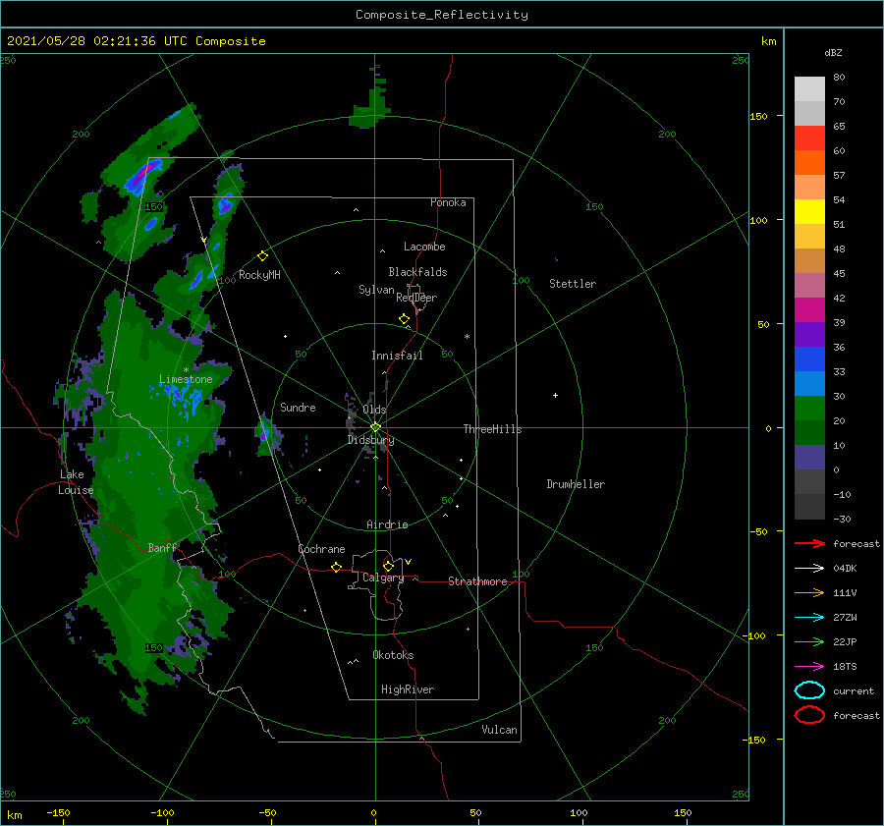Screen dimensions: 884x826
Task: Click the red forecast ellipse icon
Action: coord(809,715)
